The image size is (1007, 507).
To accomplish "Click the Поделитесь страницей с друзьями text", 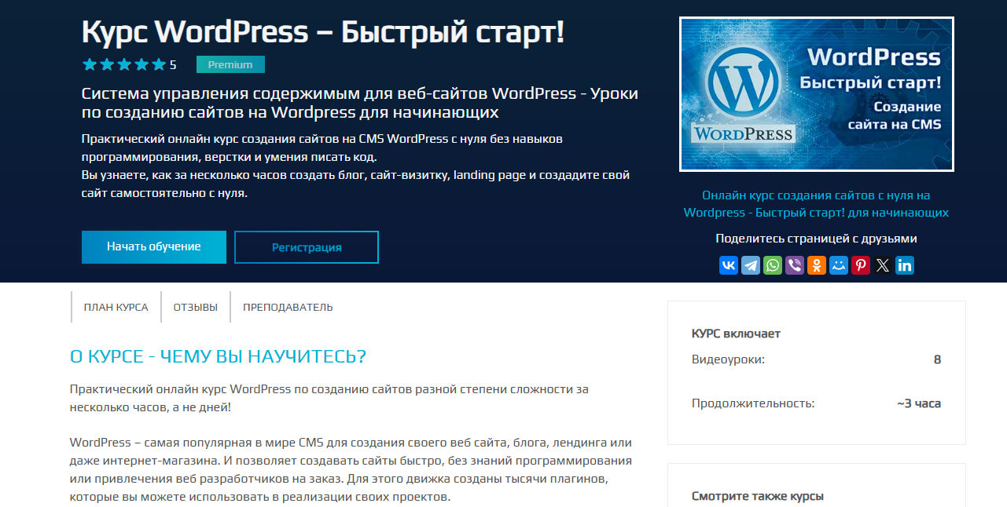I will pyautogui.click(x=816, y=239).
